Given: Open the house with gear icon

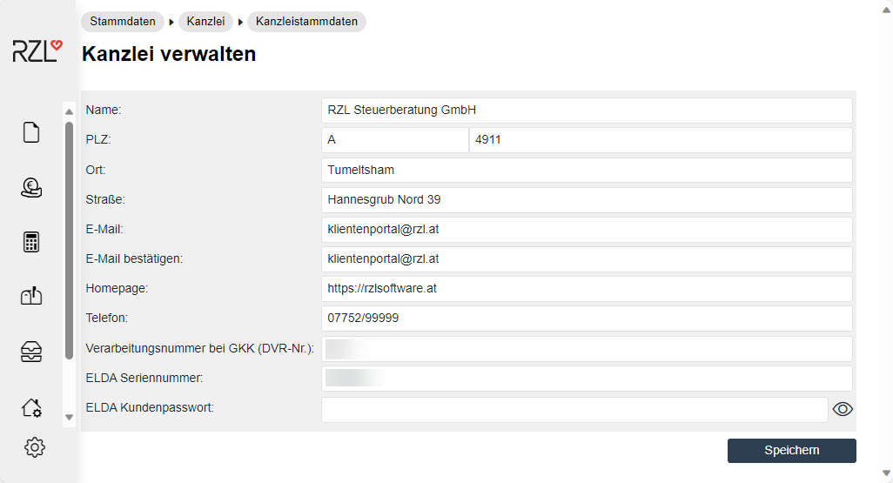Looking at the screenshot, I should (x=31, y=406).
